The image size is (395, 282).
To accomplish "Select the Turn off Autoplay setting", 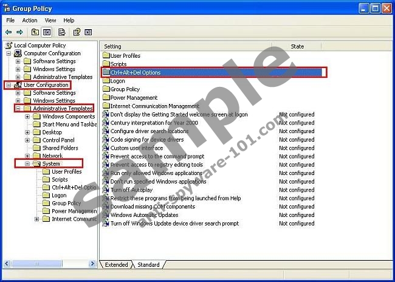I will pyautogui.click(x=132, y=190).
